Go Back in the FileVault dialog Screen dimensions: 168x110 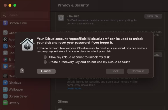pyautogui.click(x=115, y=71)
